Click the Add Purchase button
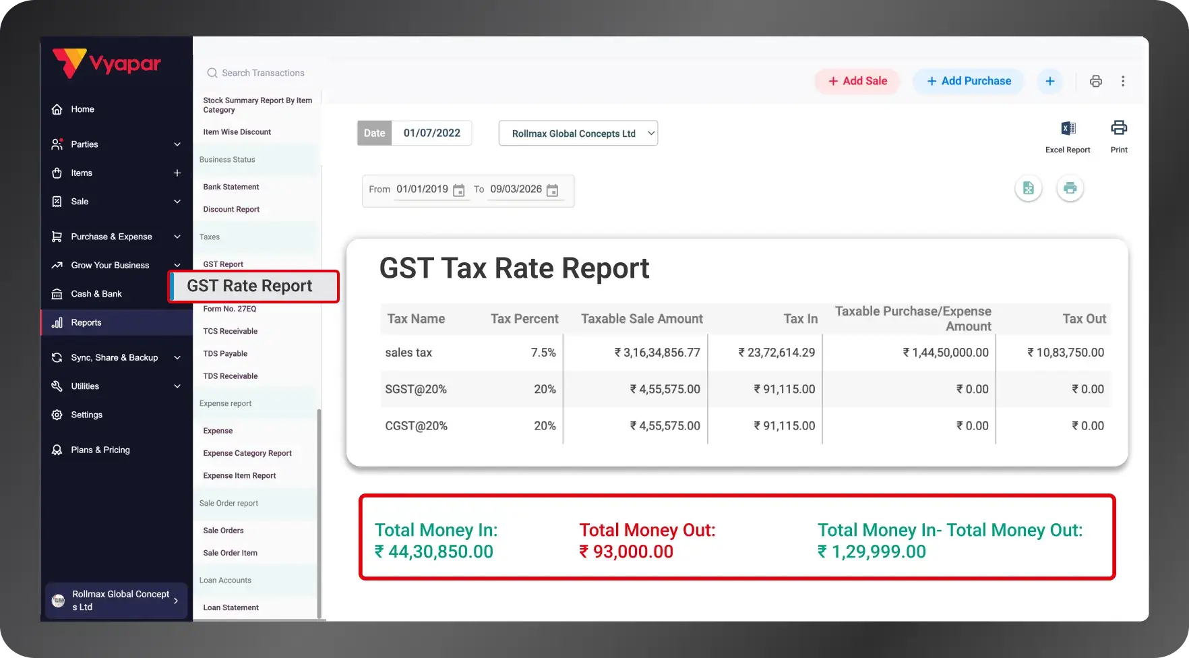The width and height of the screenshot is (1189, 658). (968, 81)
